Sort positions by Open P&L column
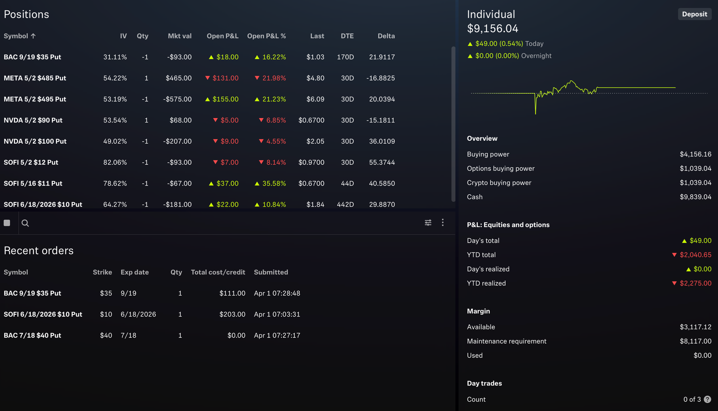Image resolution: width=718 pixels, height=411 pixels. [x=223, y=36]
